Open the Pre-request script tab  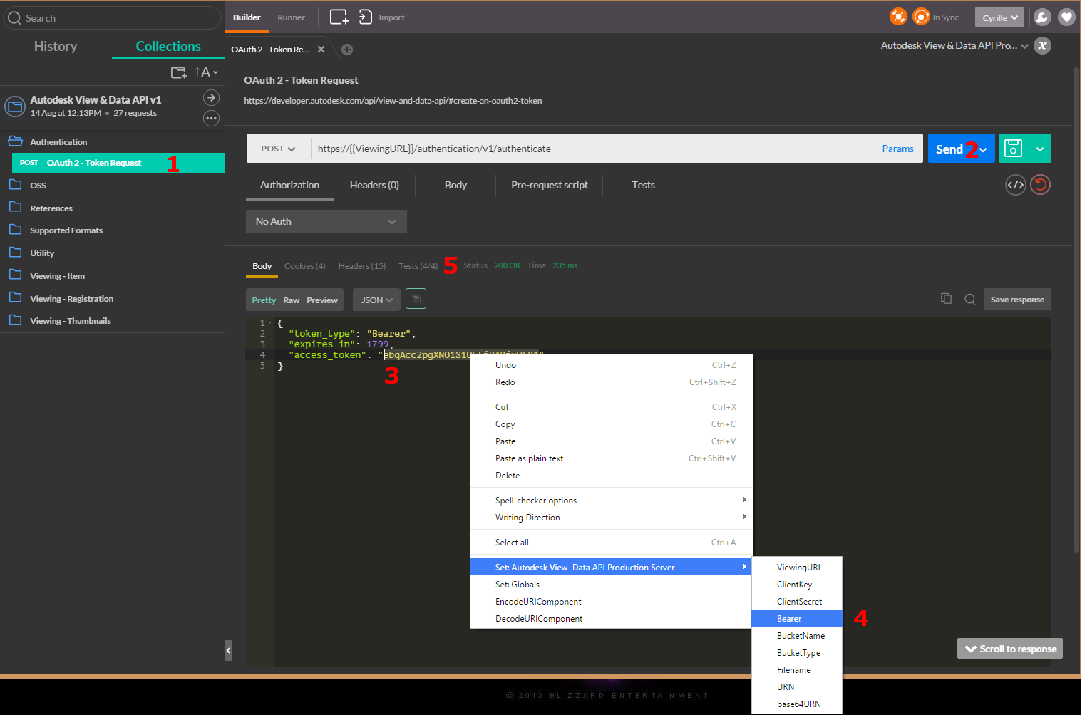click(x=549, y=185)
